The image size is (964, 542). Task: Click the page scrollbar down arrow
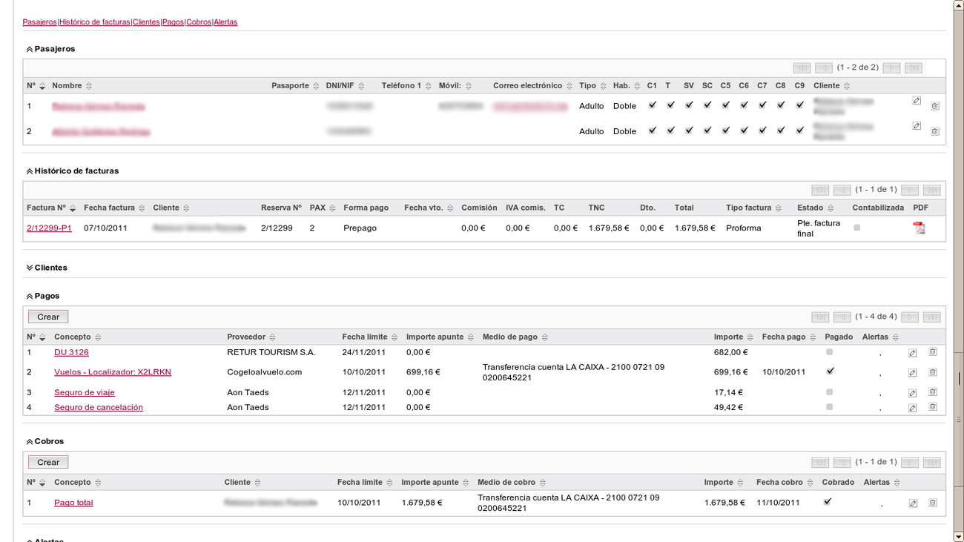(x=957, y=536)
